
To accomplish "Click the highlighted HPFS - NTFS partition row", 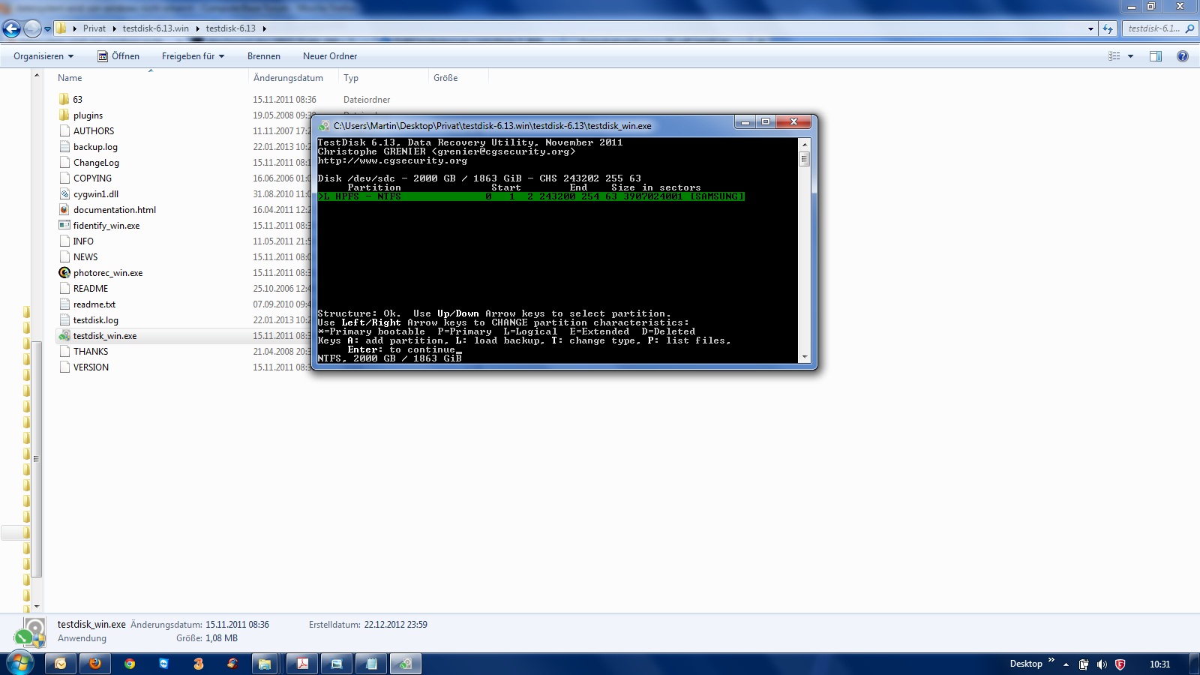I will click(531, 196).
